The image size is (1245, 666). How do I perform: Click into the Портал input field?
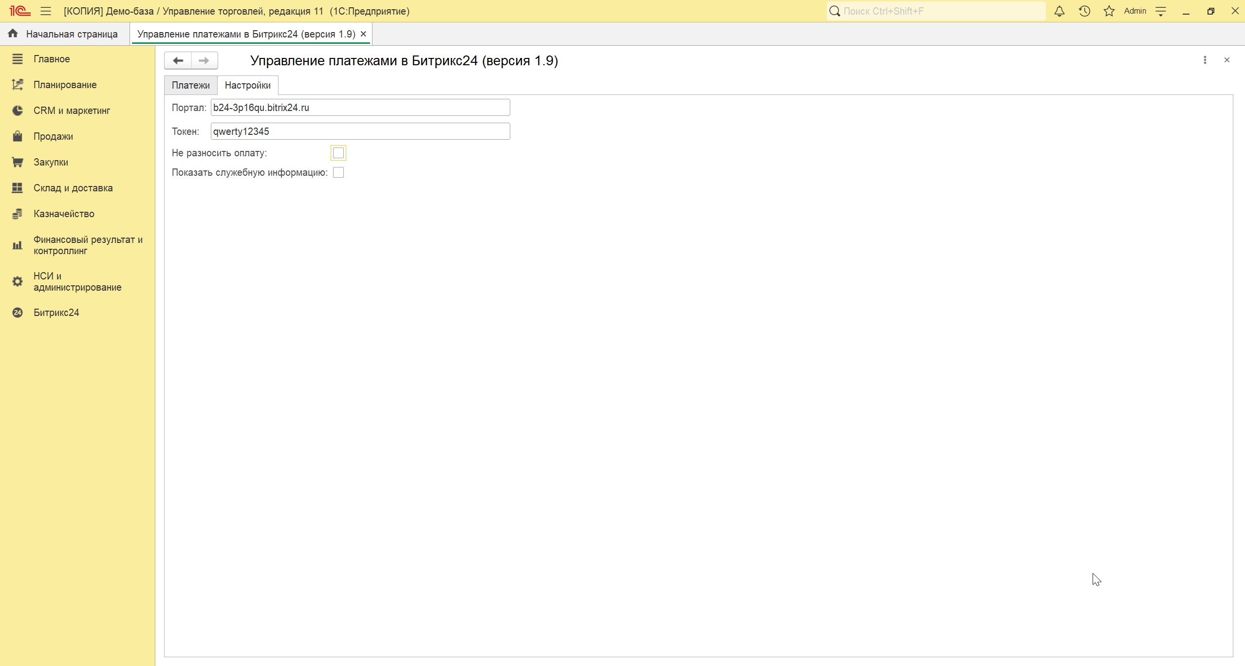click(360, 108)
